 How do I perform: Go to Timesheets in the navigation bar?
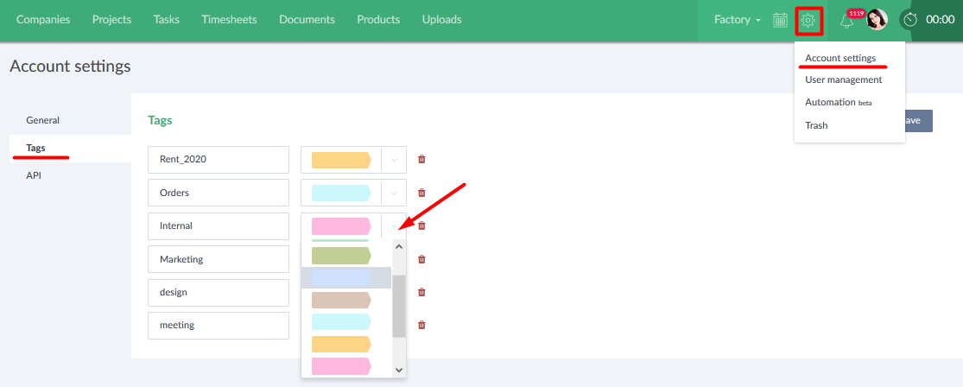(x=229, y=20)
